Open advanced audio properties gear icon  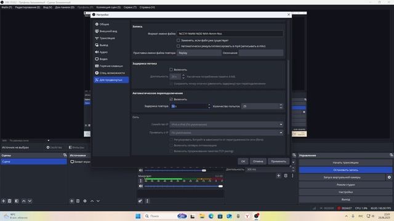pos(140,201)
